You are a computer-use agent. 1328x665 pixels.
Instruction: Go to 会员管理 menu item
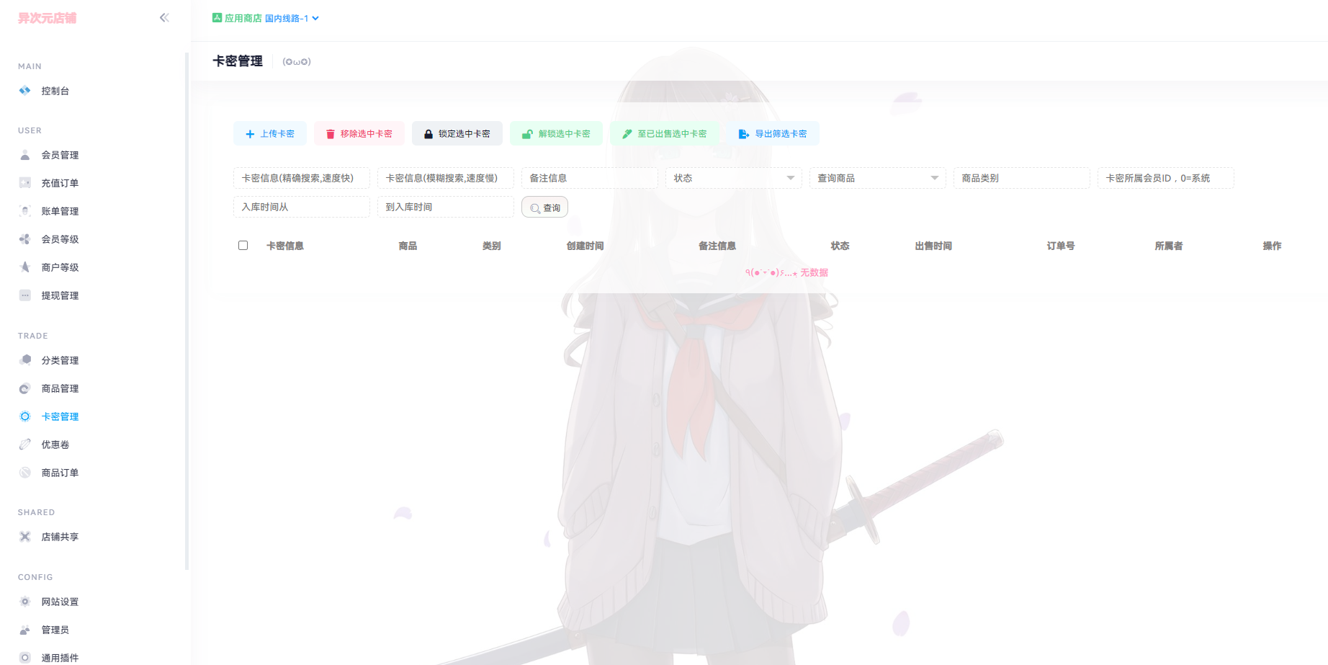[60, 155]
